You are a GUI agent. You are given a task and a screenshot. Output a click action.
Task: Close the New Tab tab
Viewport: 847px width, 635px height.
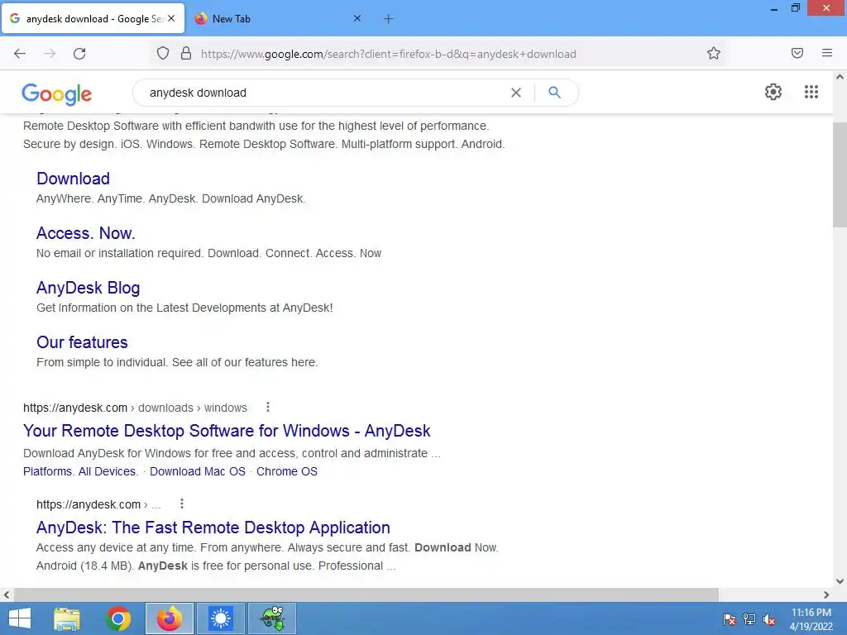point(357,18)
